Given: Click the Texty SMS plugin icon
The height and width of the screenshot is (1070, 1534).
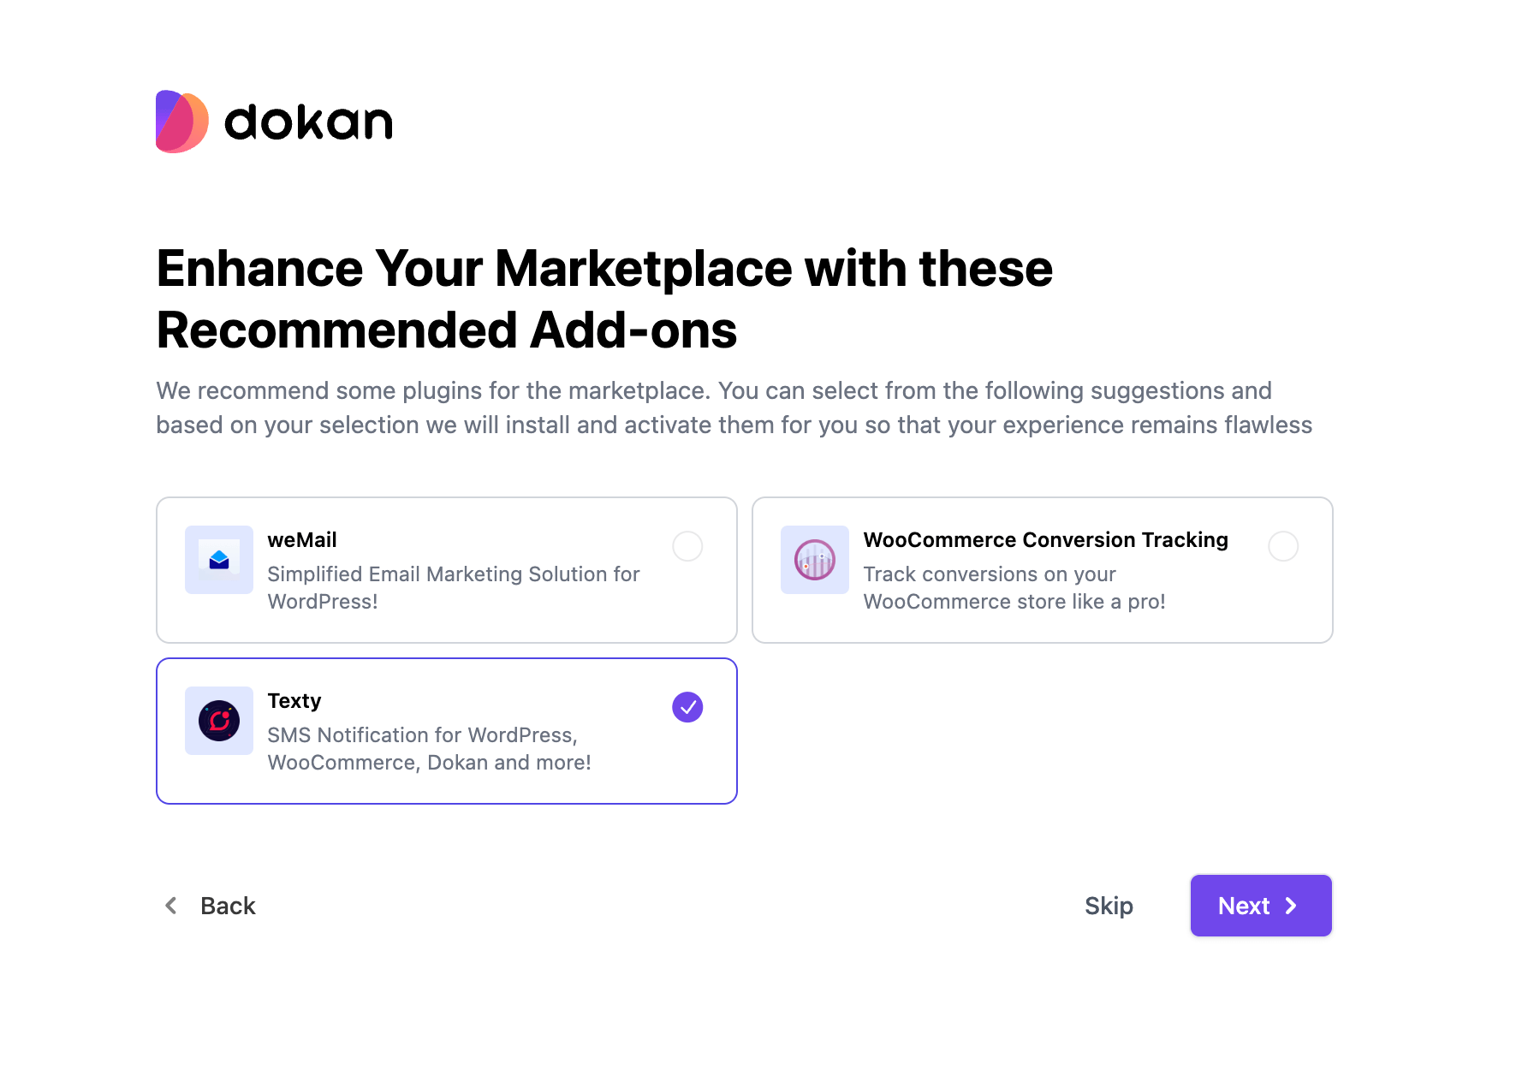Looking at the screenshot, I should (x=219, y=721).
